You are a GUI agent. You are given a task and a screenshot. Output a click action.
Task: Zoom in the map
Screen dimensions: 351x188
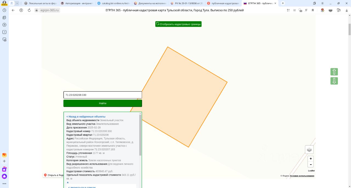311,158
